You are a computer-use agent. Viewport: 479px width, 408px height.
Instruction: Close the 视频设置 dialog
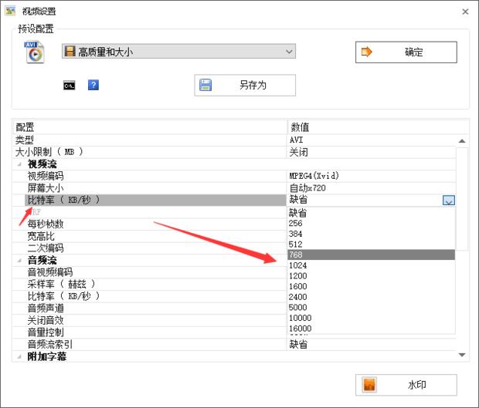point(465,12)
